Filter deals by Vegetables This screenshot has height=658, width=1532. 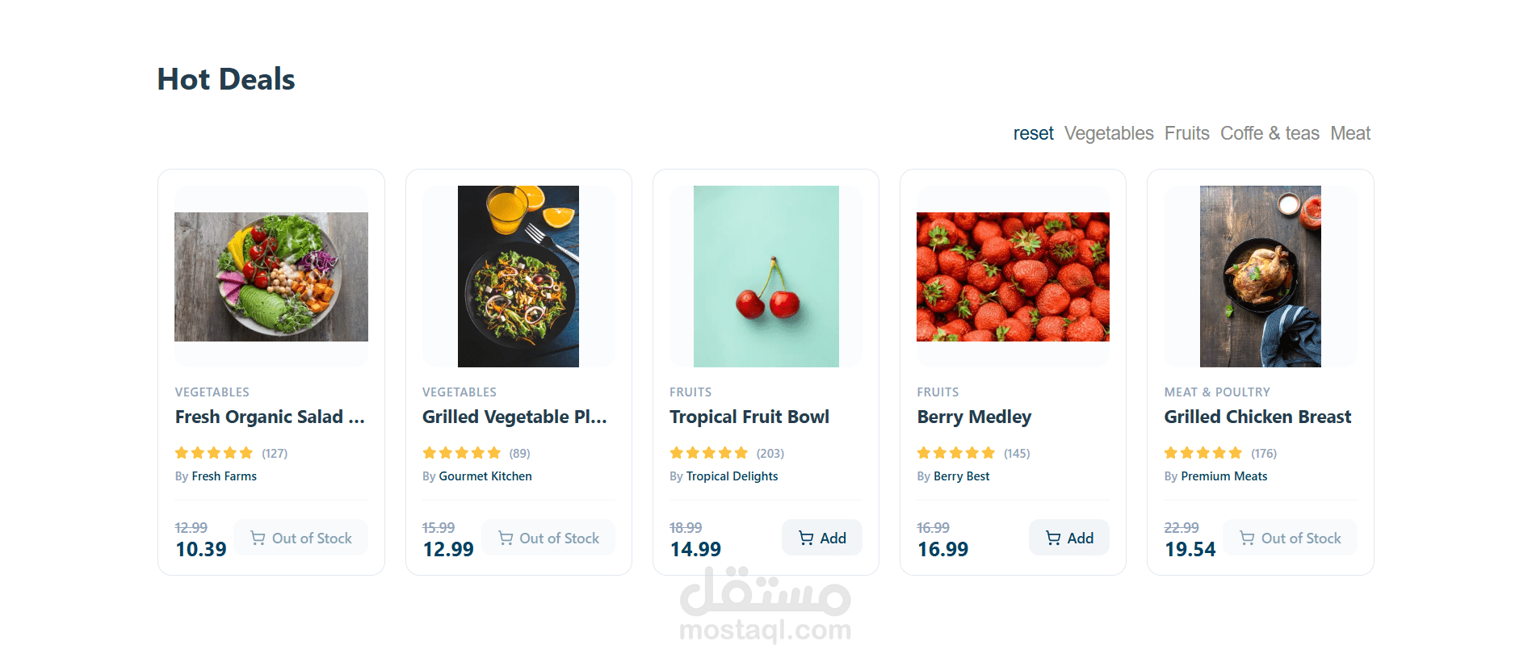click(x=1109, y=133)
